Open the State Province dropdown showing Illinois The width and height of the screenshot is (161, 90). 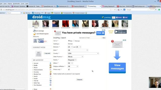point(75,57)
